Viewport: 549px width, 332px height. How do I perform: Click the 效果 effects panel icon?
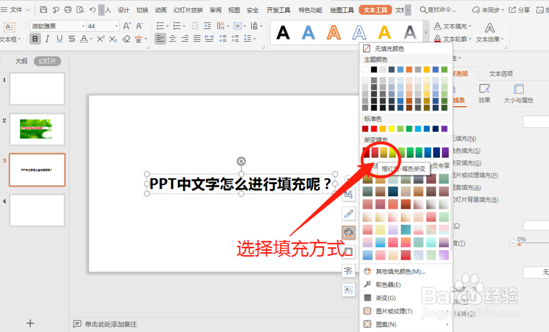tap(484, 93)
